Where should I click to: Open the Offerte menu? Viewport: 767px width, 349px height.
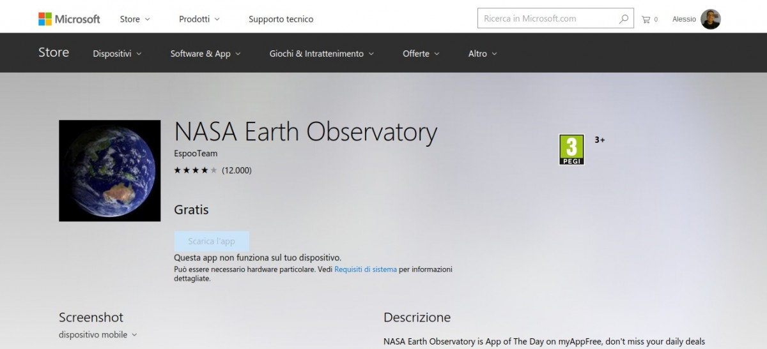point(421,54)
